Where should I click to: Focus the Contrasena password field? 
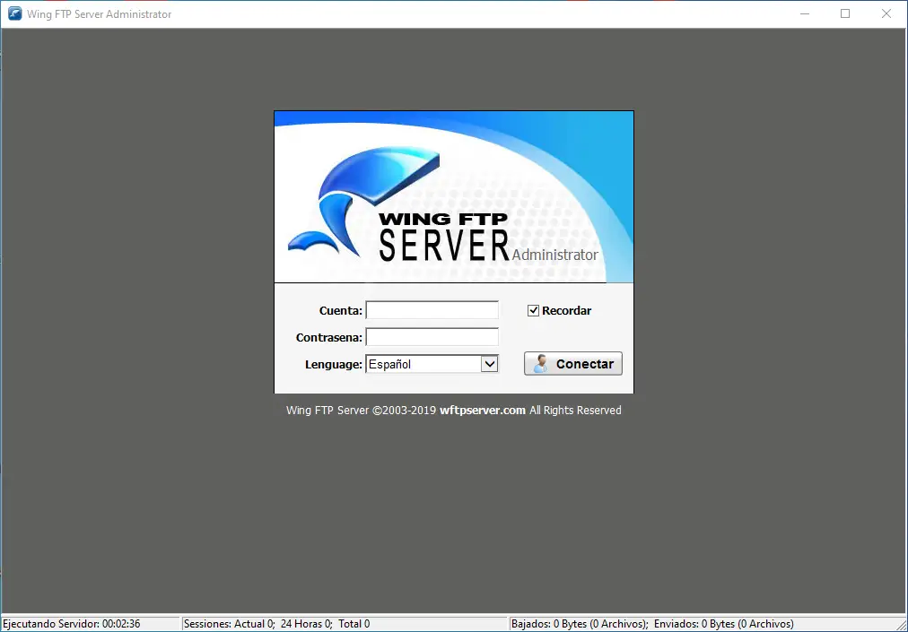pos(432,337)
